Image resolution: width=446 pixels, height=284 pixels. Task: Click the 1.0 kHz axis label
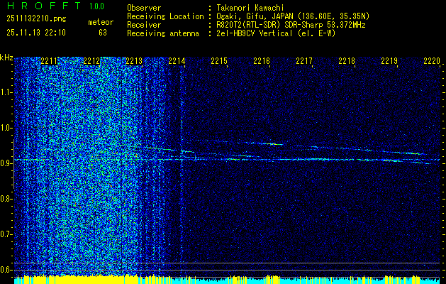pos(6,128)
